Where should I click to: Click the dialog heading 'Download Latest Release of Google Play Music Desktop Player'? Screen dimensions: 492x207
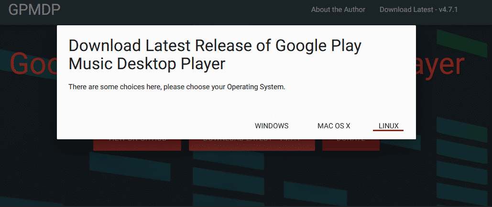(x=215, y=55)
